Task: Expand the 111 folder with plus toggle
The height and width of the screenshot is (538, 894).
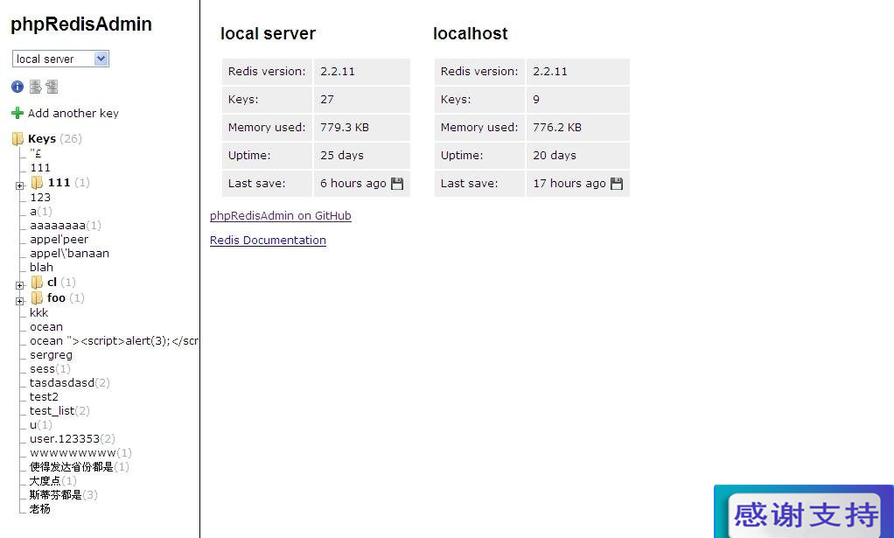Action: [20, 185]
